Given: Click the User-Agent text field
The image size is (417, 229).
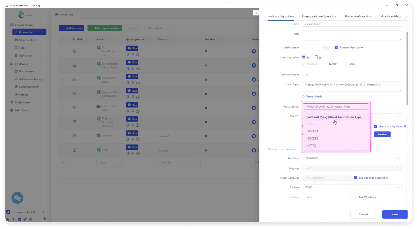Looking at the screenshot, I should click(352, 86).
